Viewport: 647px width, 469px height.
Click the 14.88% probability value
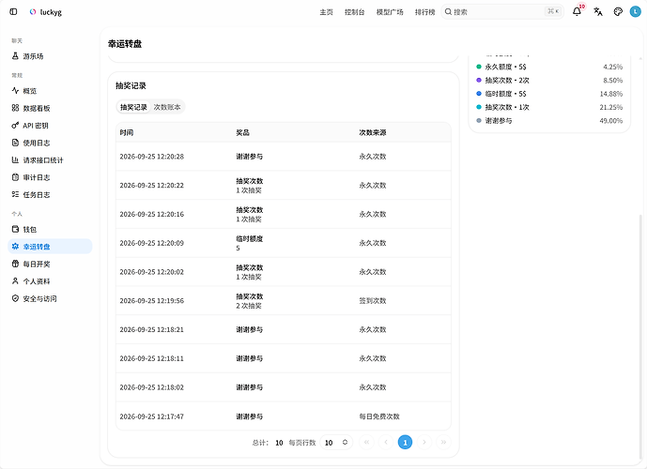click(x=611, y=94)
